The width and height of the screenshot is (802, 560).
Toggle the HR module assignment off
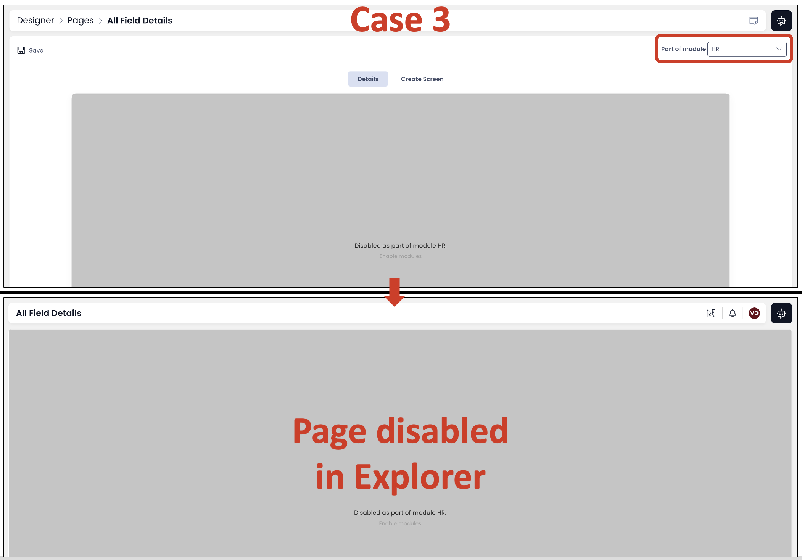tap(746, 49)
